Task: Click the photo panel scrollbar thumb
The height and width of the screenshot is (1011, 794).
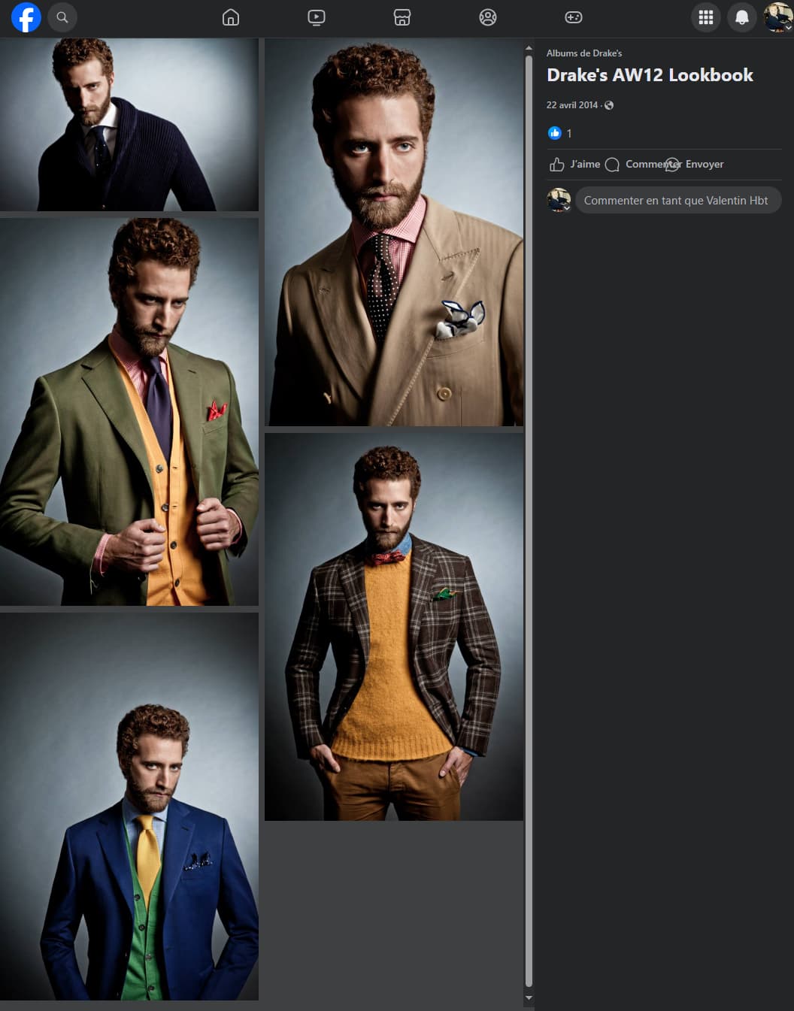Action: pos(529,520)
